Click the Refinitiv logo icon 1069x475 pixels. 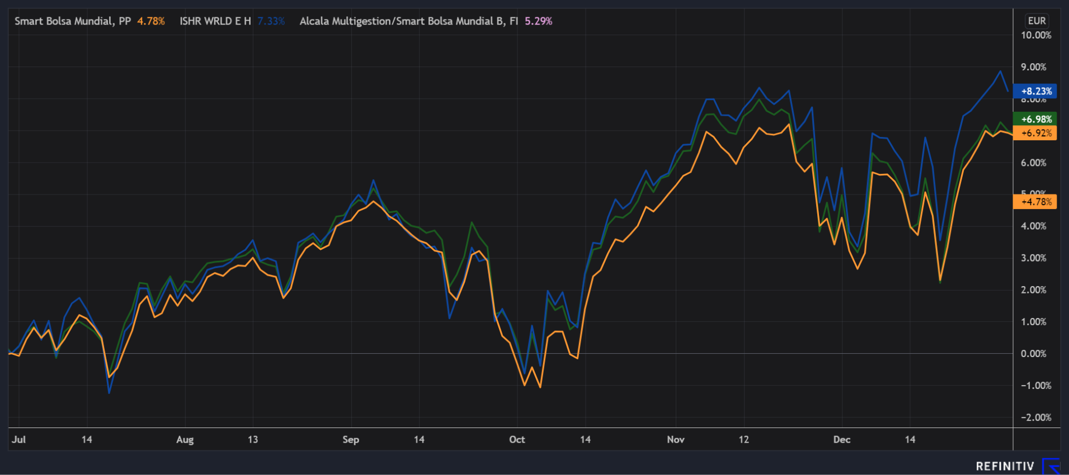click(x=1051, y=466)
